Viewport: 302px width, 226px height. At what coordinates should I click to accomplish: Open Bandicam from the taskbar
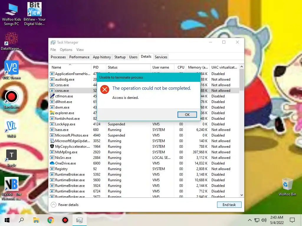click(65, 220)
